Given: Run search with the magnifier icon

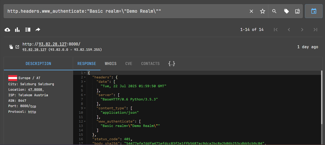Looking at the screenshot, I should [274, 11].
